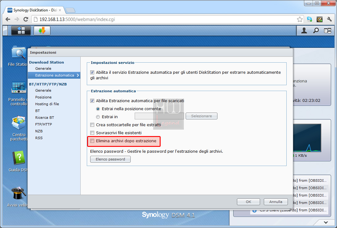Open Generale under BT/HTTP/FTP/NZB
The width and height of the screenshot is (337, 228).
coord(43,90)
